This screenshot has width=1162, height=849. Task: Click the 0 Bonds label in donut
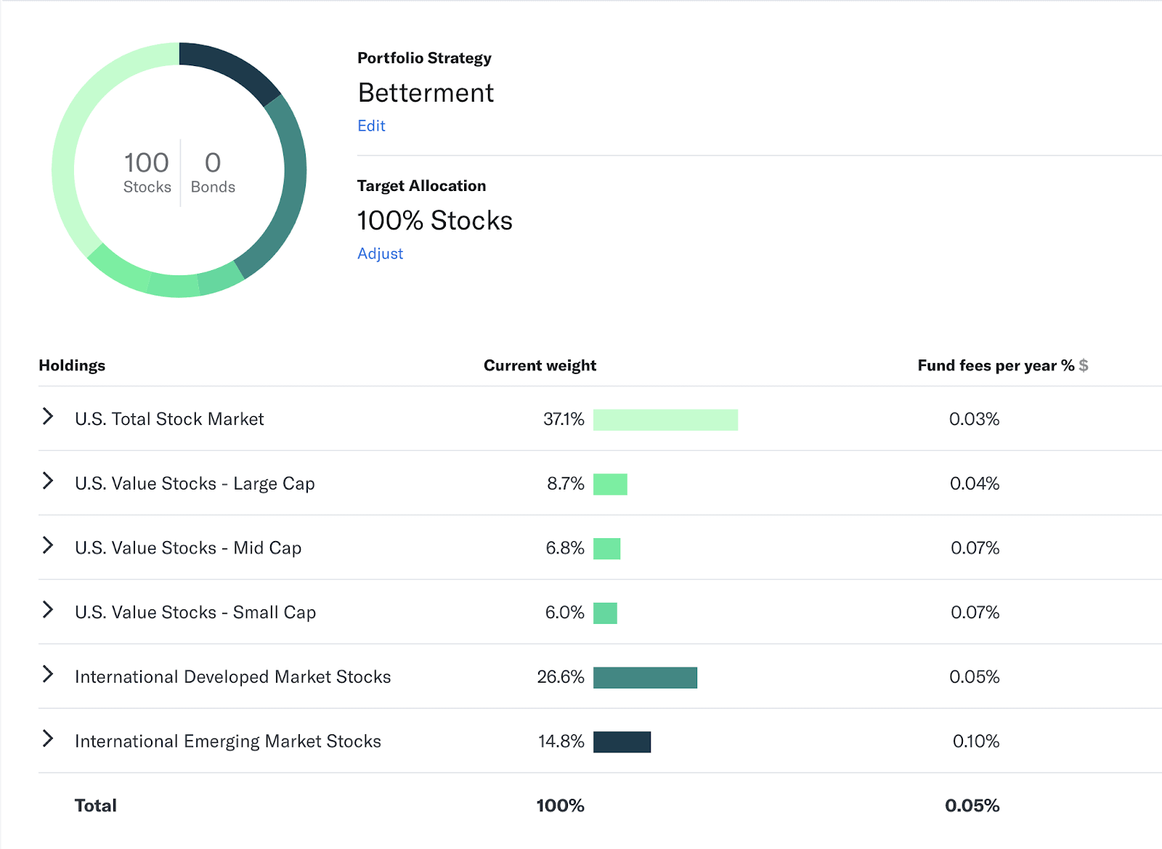click(213, 172)
